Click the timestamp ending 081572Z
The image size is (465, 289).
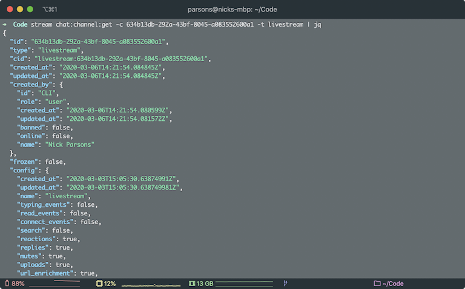click(x=117, y=119)
